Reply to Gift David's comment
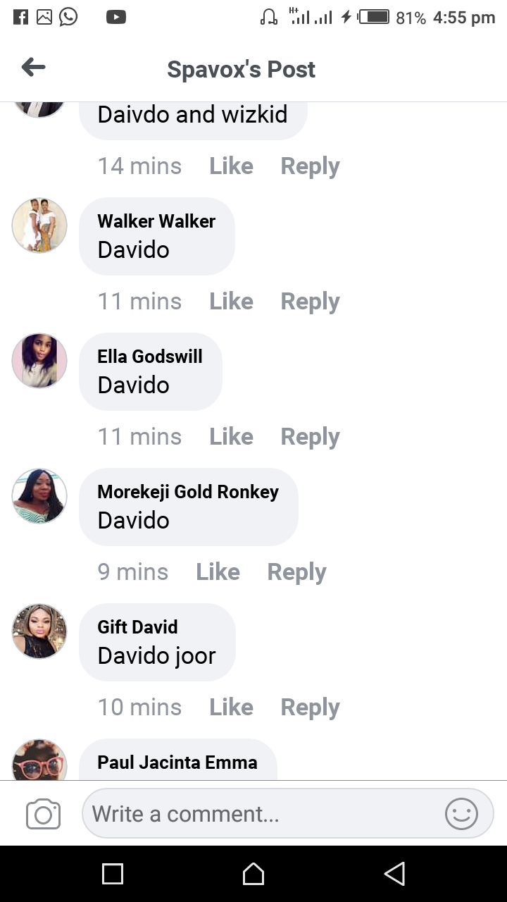507x902 pixels. 310,708
